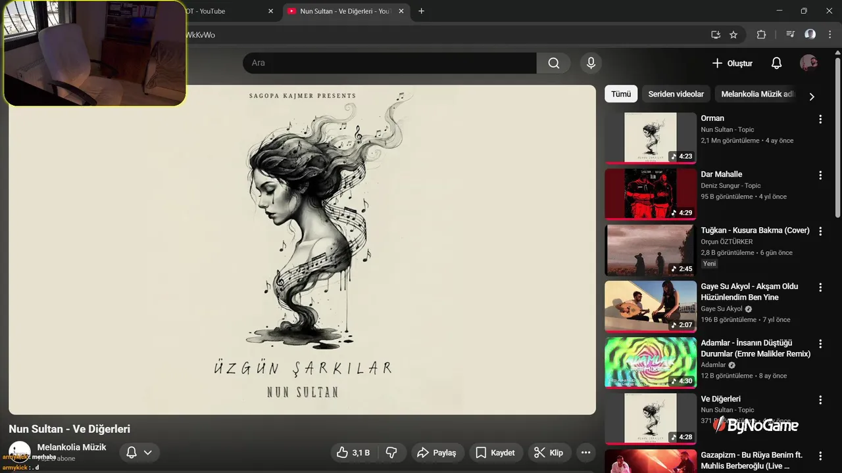The height and width of the screenshot is (473, 842).
Task: Open options menu for Tuğkan Kusura Bakma
Action: pos(820,231)
